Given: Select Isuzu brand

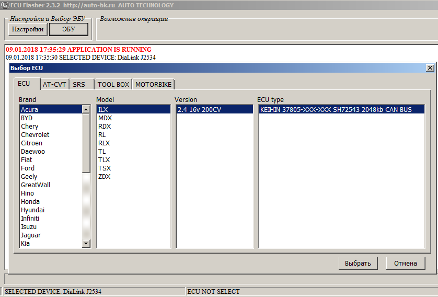Looking at the screenshot, I should [51, 227].
